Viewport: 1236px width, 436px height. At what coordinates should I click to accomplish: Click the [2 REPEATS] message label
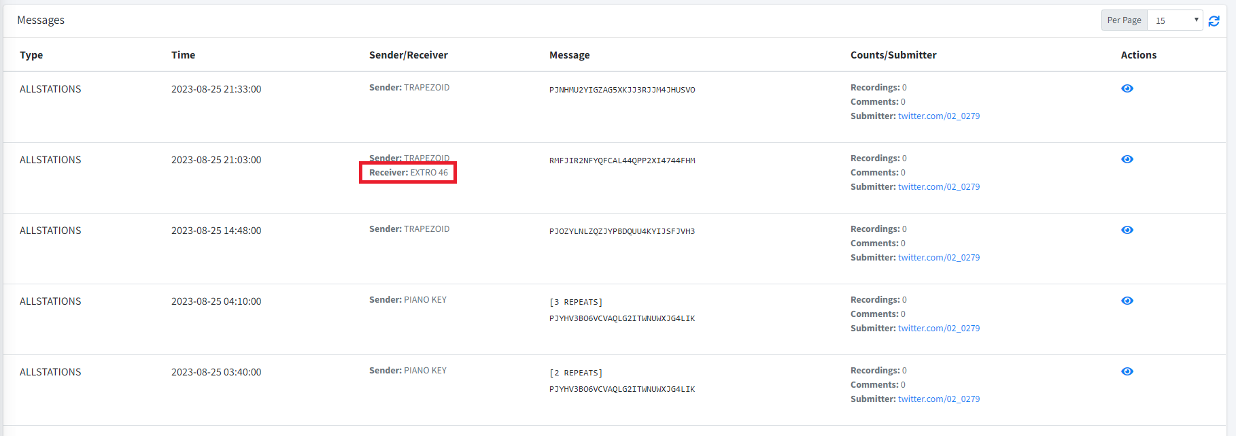point(576,373)
